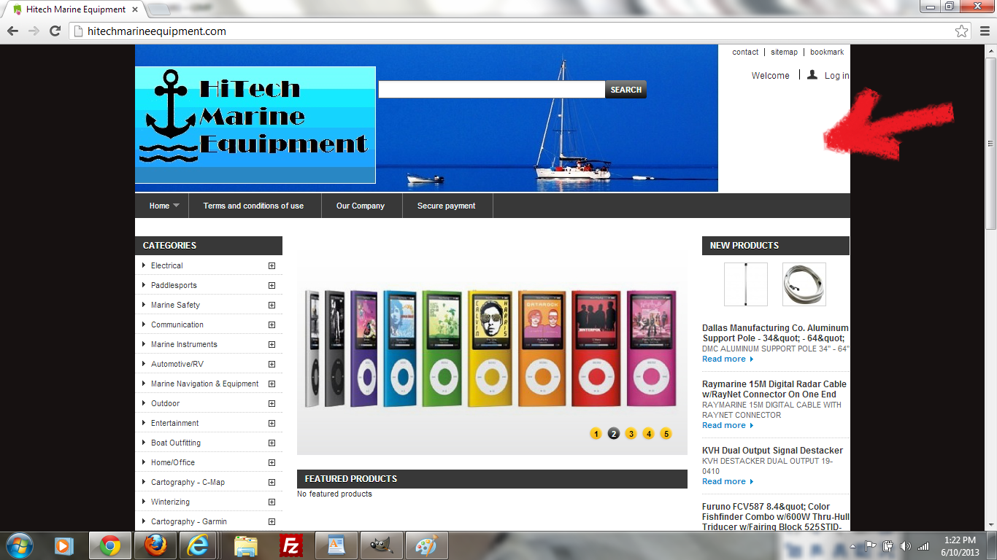The image size is (997, 560).
Task: Show hidden tray icons arrow
Action: coord(852,546)
